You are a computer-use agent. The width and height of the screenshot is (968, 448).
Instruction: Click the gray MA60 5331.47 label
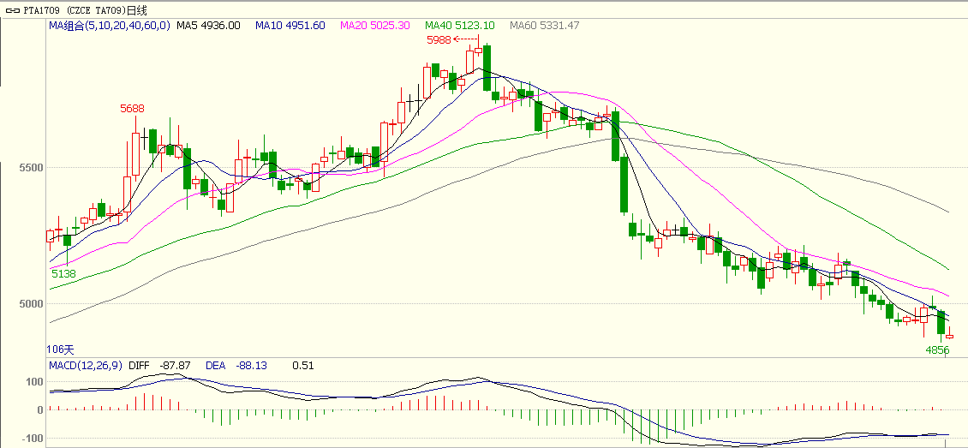pyautogui.click(x=544, y=26)
